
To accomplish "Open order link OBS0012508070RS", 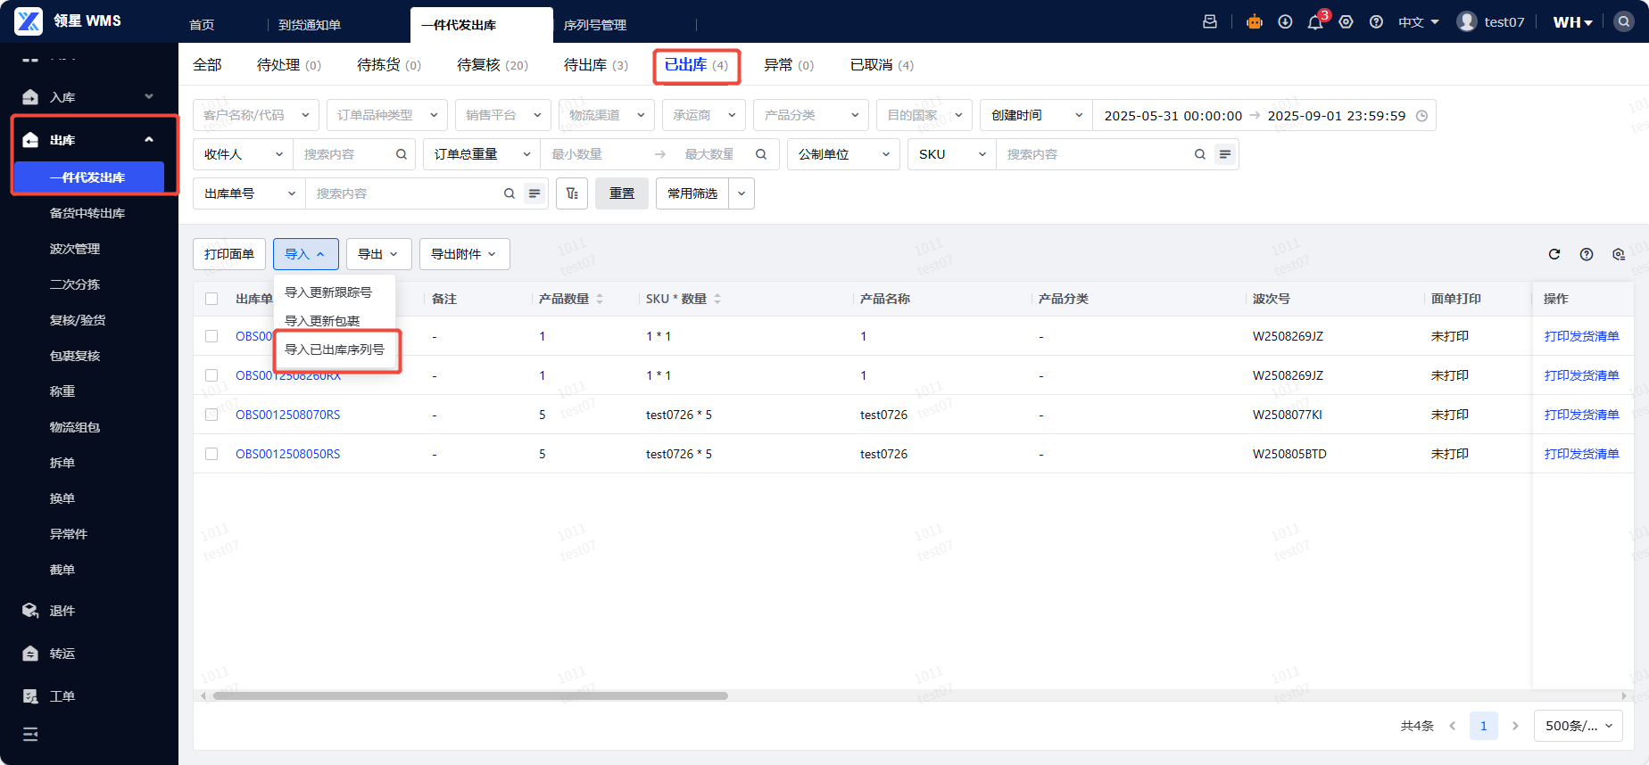I will coord(288,415).
